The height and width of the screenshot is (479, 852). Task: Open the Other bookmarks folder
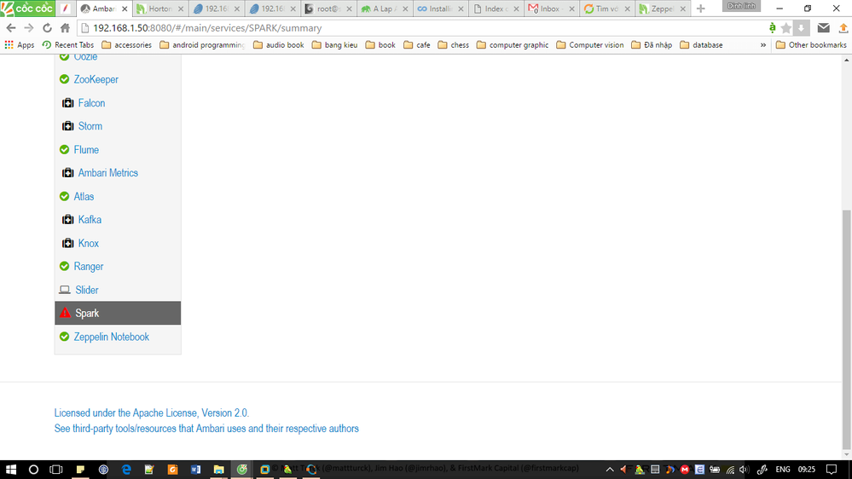(811, 45)
